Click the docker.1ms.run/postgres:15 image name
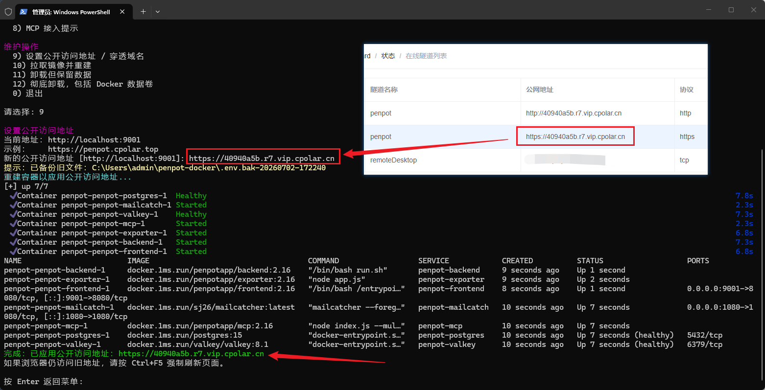 click(185, 335)
